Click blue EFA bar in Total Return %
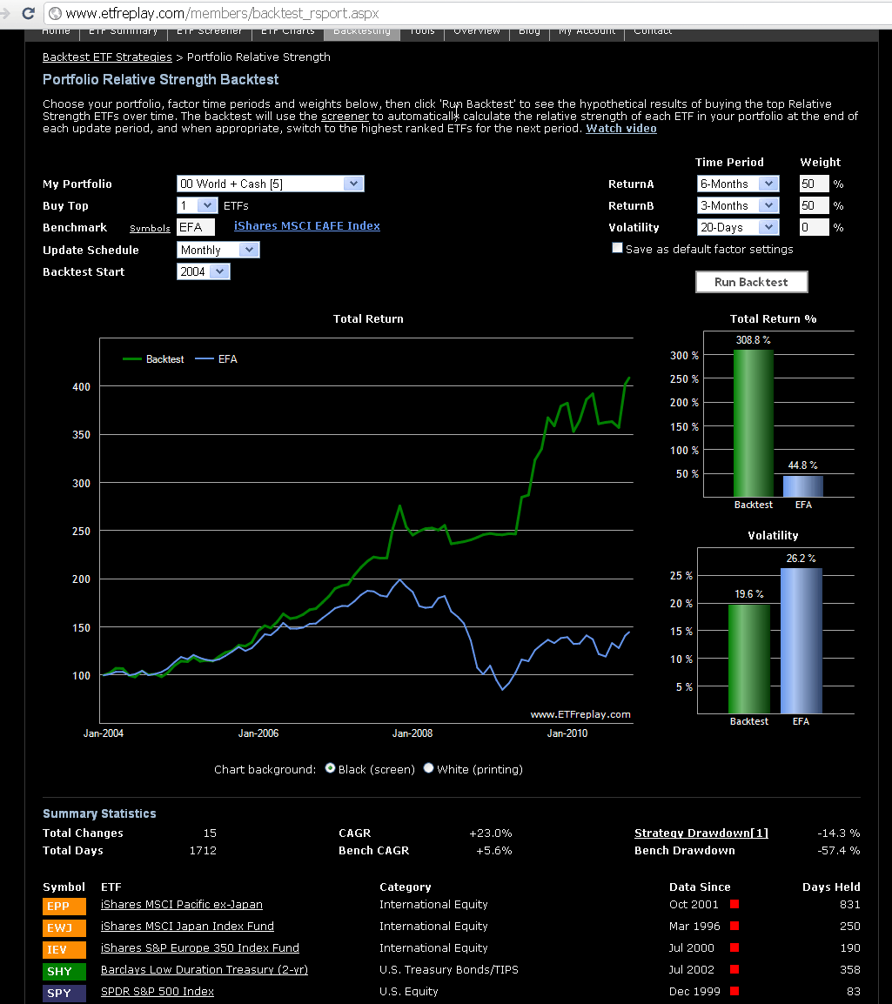892x1004 pixels. tap(803, 486)
